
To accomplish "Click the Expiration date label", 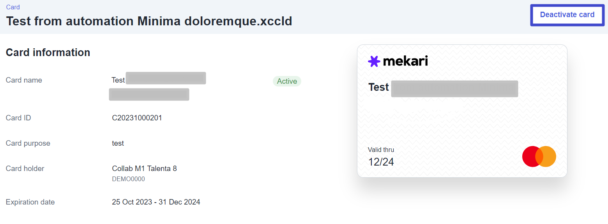I will (x=30, y=202).
